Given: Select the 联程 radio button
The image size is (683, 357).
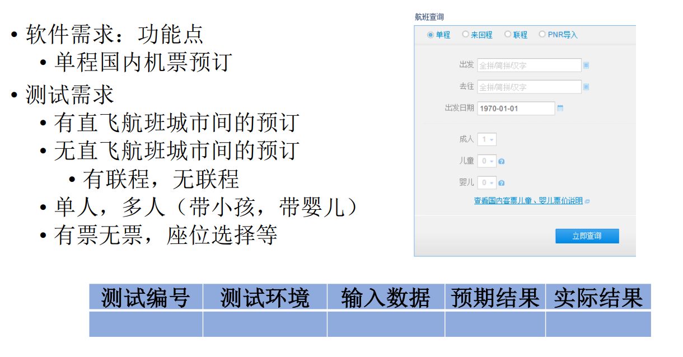Looking at the screenshot, I should (508, 35).
